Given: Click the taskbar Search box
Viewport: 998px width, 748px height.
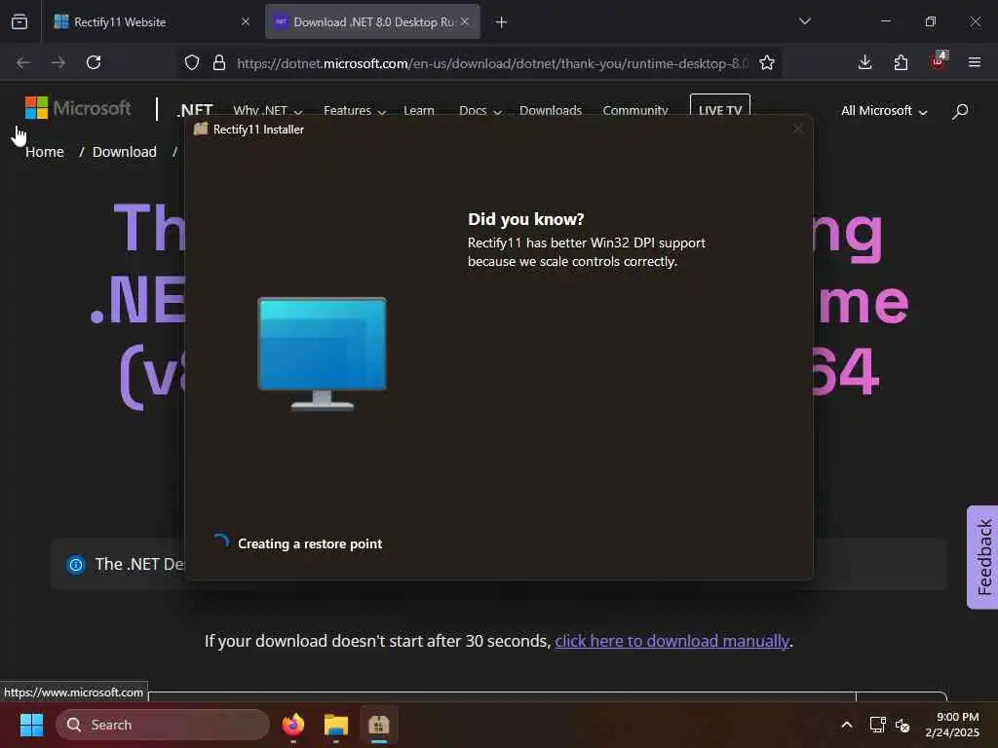Looking at the screenshot, I should point(163,725).
